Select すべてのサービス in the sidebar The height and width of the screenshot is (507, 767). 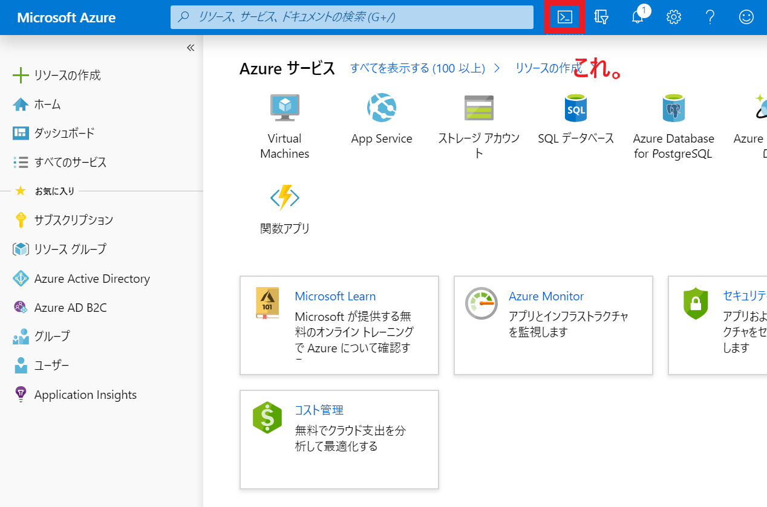tap(70, 162)
